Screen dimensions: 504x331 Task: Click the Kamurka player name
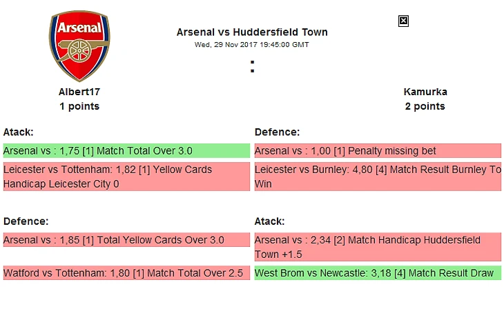[x=425, y=92]
